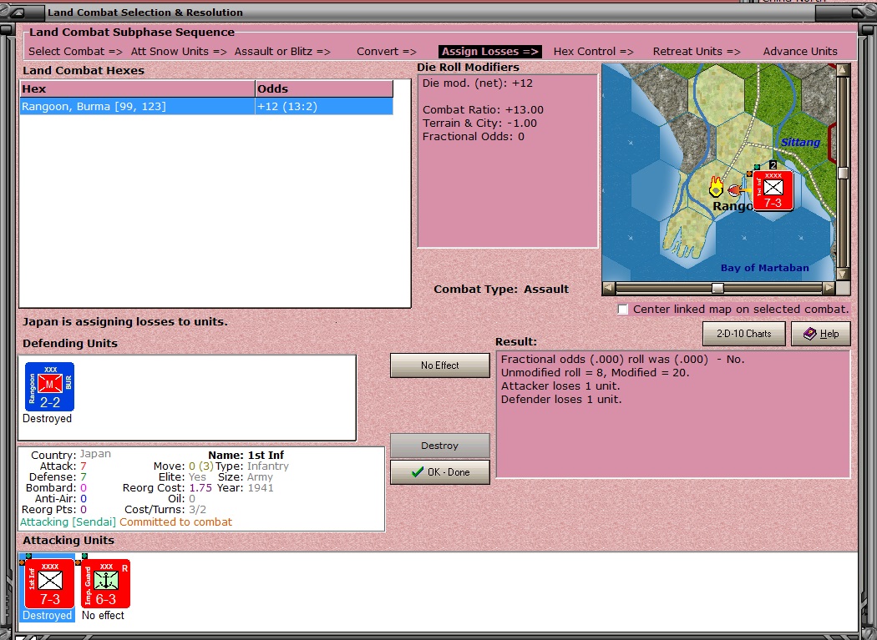Click the Att Snow Units => phase step
Image resolution: width=877 pixels, height=640 pixels.
(179, 52)
